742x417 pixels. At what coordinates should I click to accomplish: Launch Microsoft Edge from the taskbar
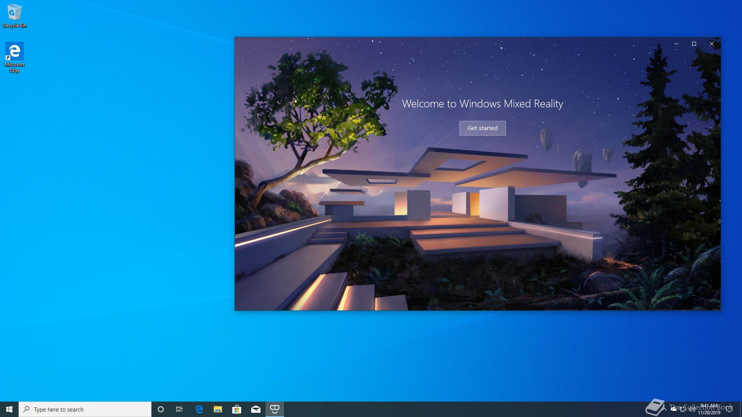tap(199, 409)
